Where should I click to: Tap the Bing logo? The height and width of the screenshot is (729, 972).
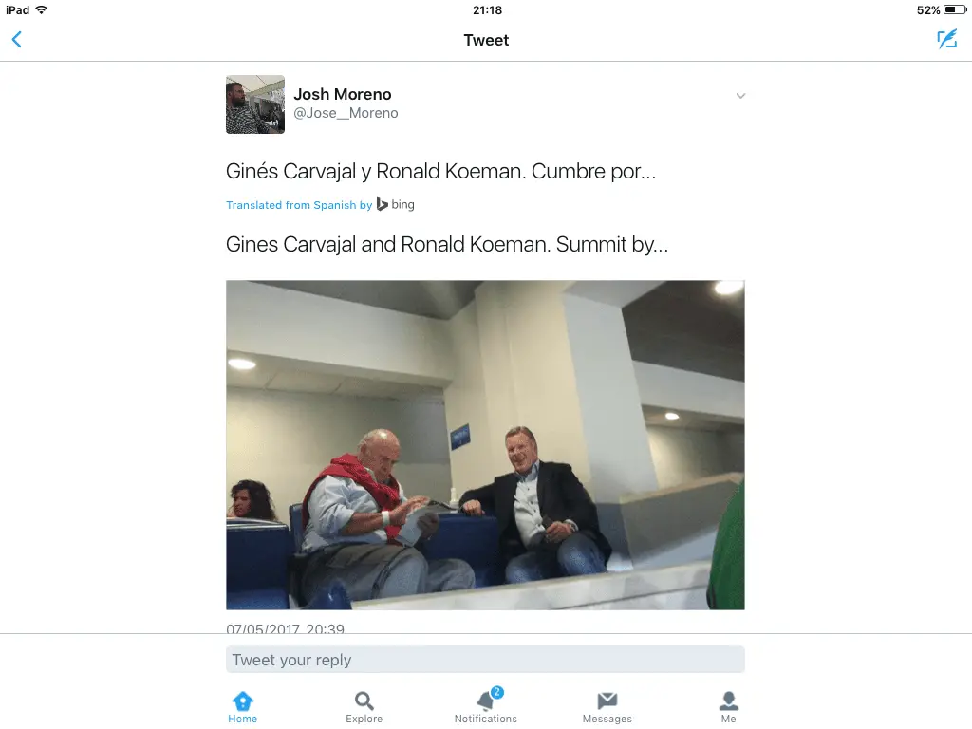click(x=396, y=205)
